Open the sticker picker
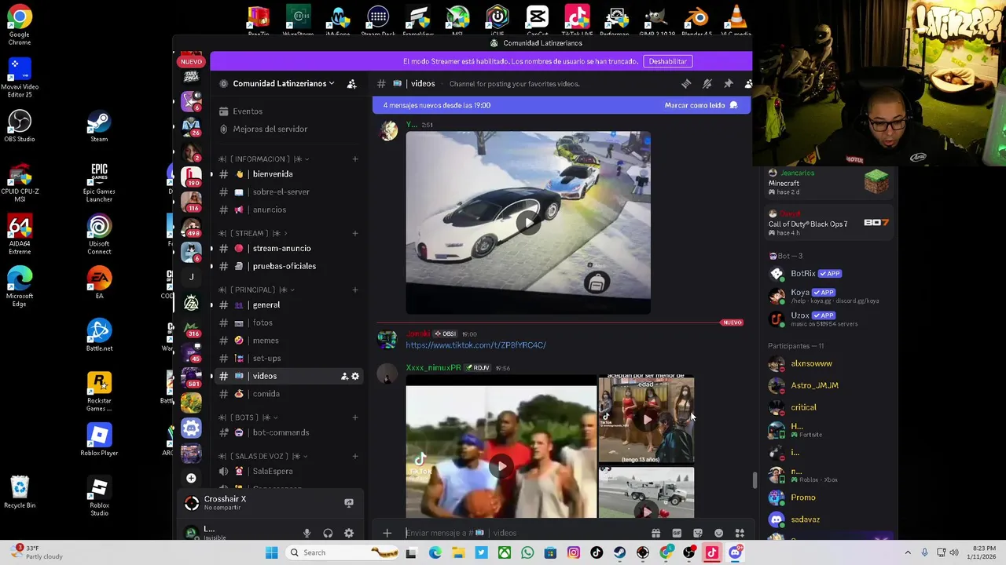The height and width of the screenshot is (565, 1006). tap(698, 534)
